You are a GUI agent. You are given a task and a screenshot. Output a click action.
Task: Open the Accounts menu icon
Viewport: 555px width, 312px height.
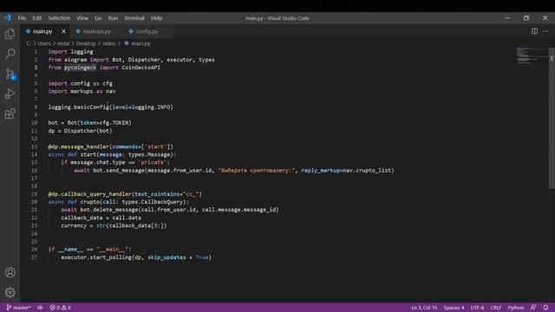pyautogui.click(x=10, y=273)
